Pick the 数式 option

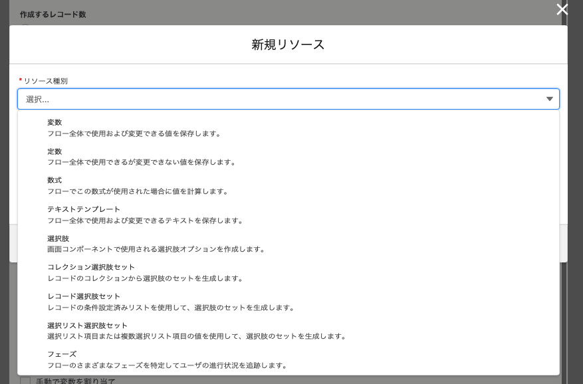288,186
